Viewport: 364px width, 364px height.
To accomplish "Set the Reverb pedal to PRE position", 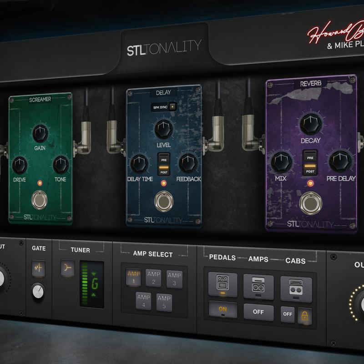I will [310, 156].
